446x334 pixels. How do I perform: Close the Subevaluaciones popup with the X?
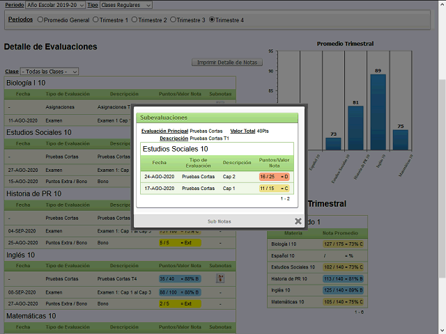tap(298, 221)
